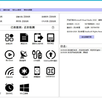This screenshot has height=102, width=102.
Task: Click the 日志 log heading
Action: coord(64,46)
